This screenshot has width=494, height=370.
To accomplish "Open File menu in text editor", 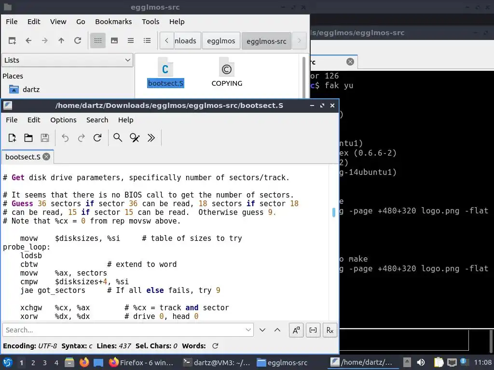I will [x=12, y=120].
